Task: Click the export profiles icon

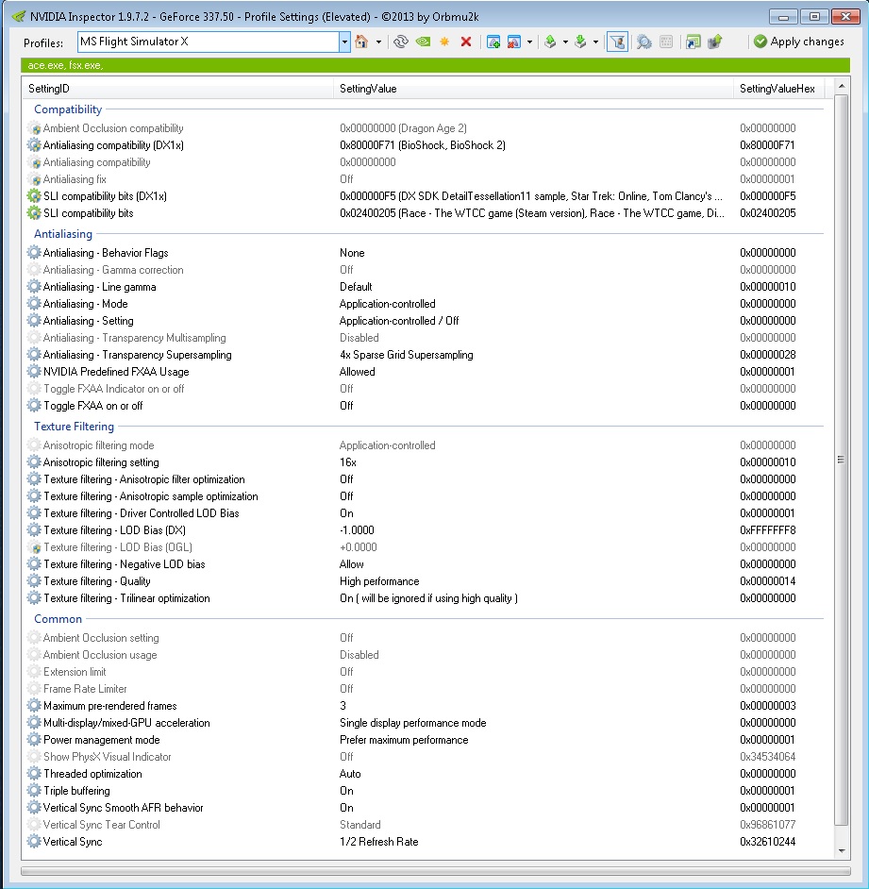Action: tap(550, 42)
